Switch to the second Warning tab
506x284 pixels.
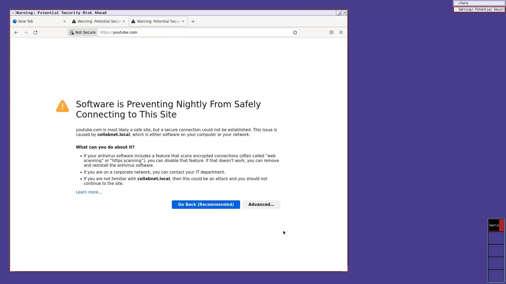point(99,21)
